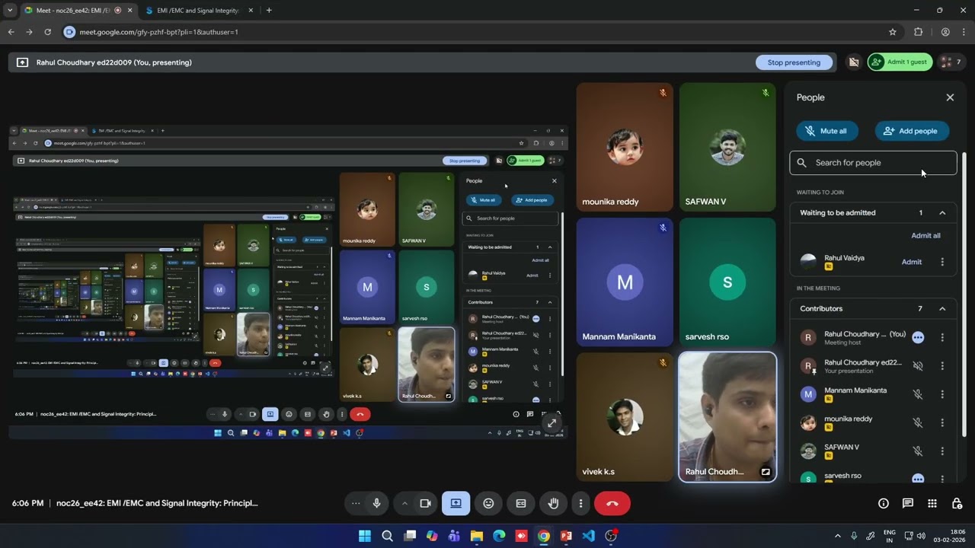Screen dimensions: 975x548
Task: Open more actions for mounika reddy row
Action: (942, 422)
